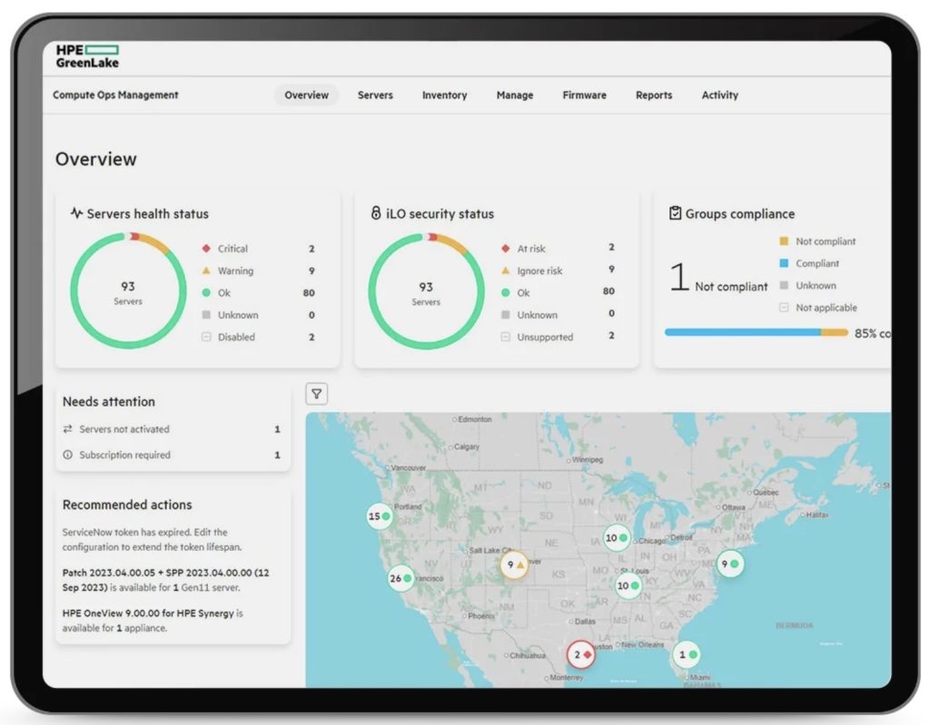
Task: Click the red Critical diamond legend icon
Action: (206, 249)
